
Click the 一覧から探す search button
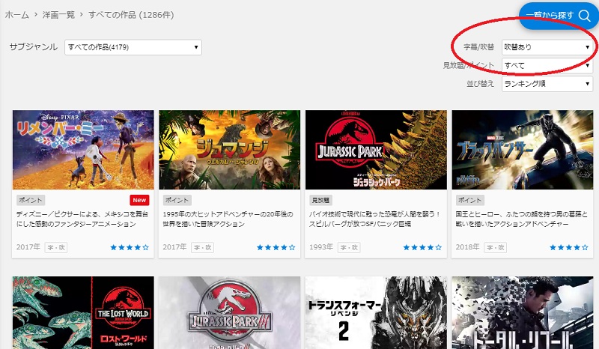click(559, 15)
